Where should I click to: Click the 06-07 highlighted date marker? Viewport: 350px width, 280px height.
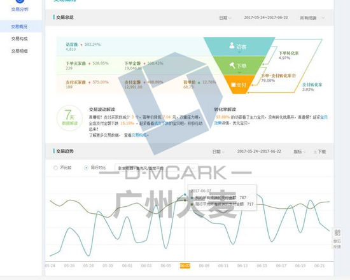pos(185,266)
